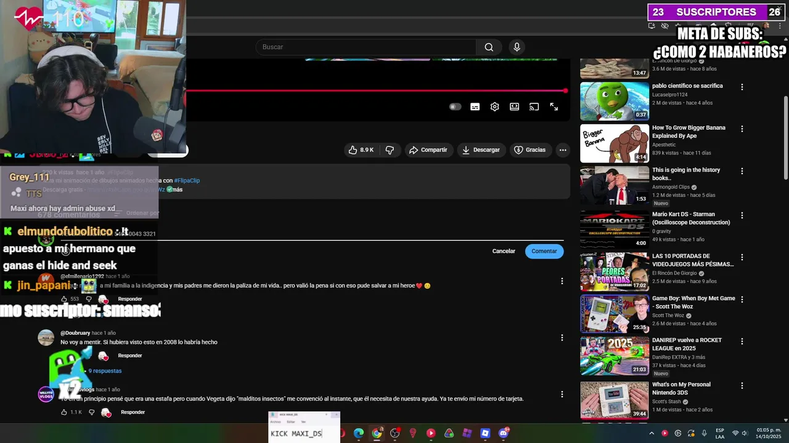Open 'This is going in the history books' thumbnail
Image resolution: width=789 pixels, height=443 pixels.
click(x=615, y=185)
